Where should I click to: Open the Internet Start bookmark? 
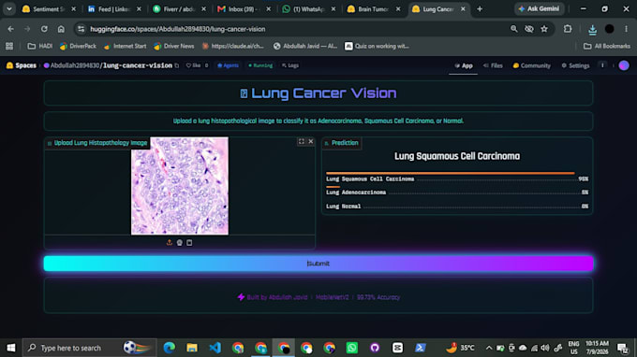coord(126,46)
